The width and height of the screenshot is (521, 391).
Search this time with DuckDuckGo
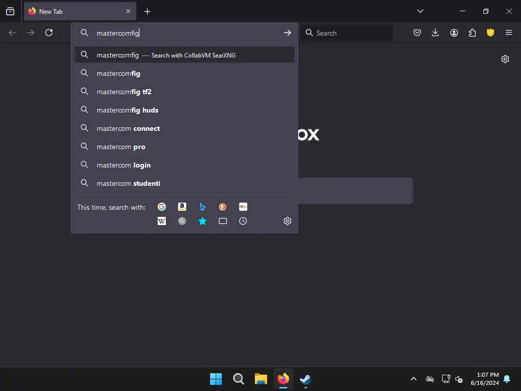[223, 207]
